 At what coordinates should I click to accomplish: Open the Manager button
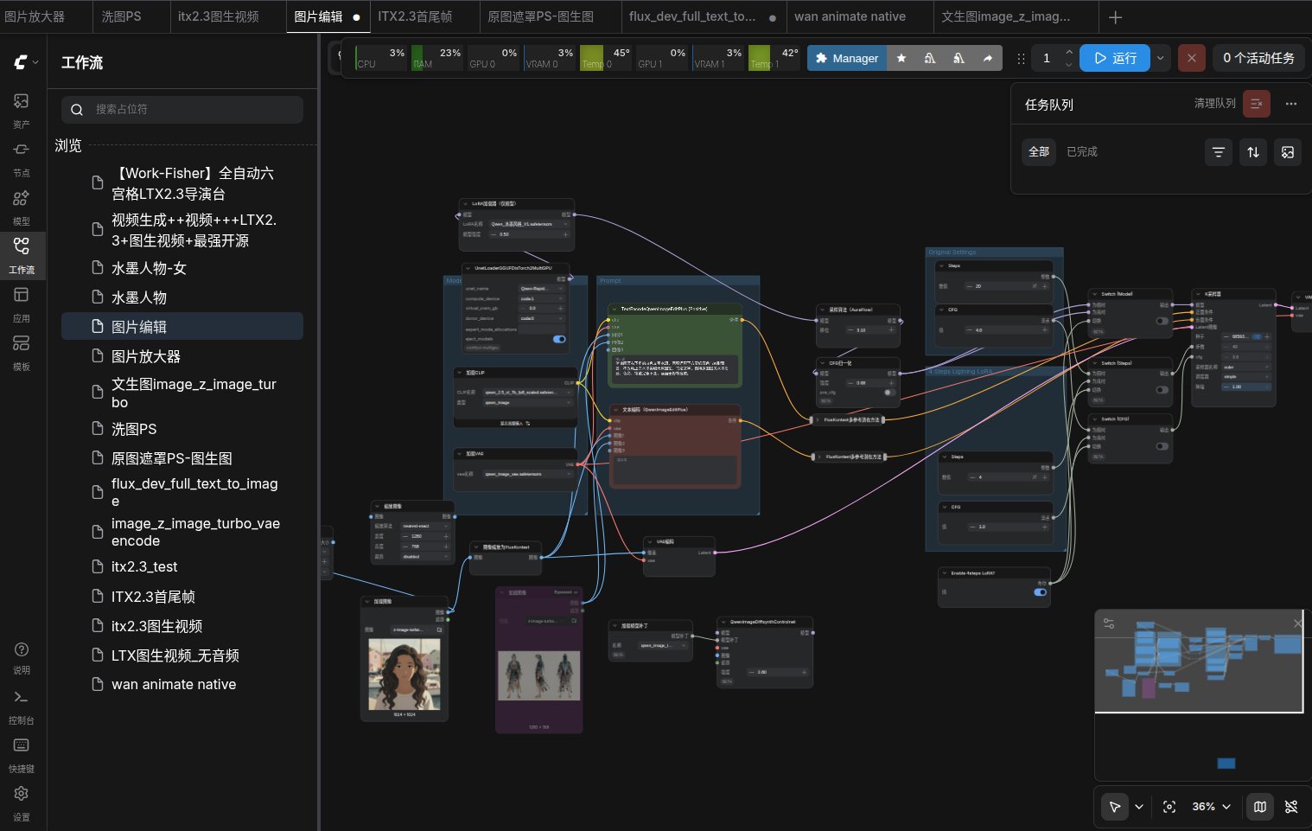(x=847, y=58)
